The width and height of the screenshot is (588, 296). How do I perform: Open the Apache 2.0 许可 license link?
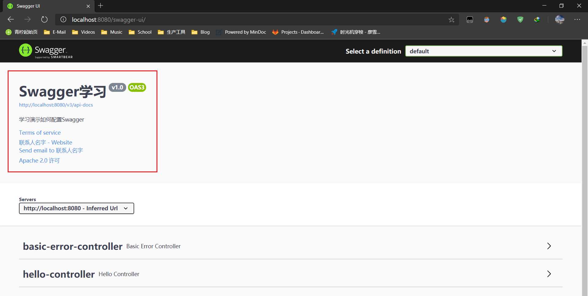pos(39,160)
